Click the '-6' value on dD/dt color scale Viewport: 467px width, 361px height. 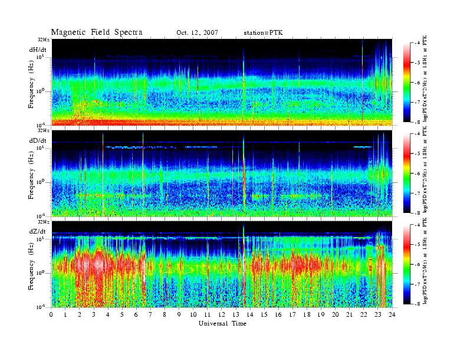click(417, 173)
